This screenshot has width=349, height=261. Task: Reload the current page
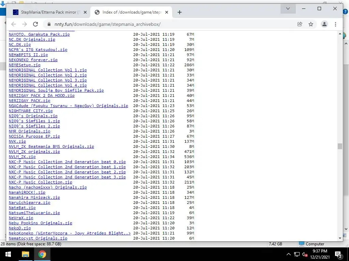35,24
